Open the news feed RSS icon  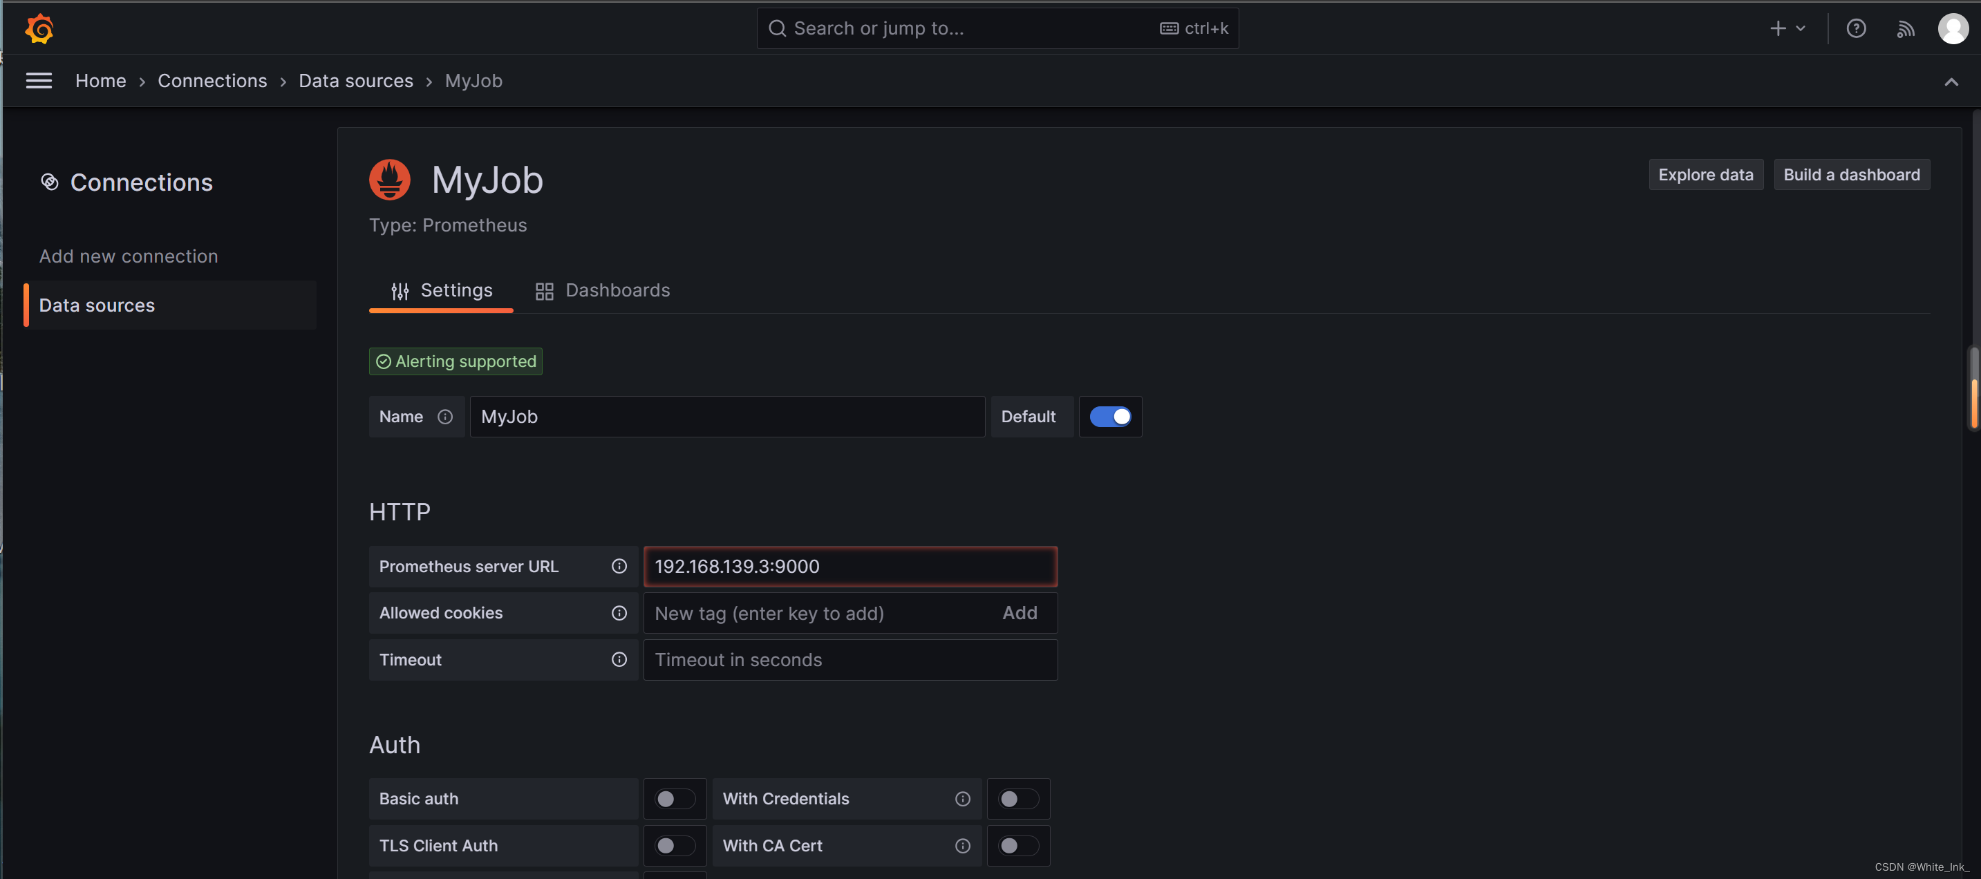1905,29
